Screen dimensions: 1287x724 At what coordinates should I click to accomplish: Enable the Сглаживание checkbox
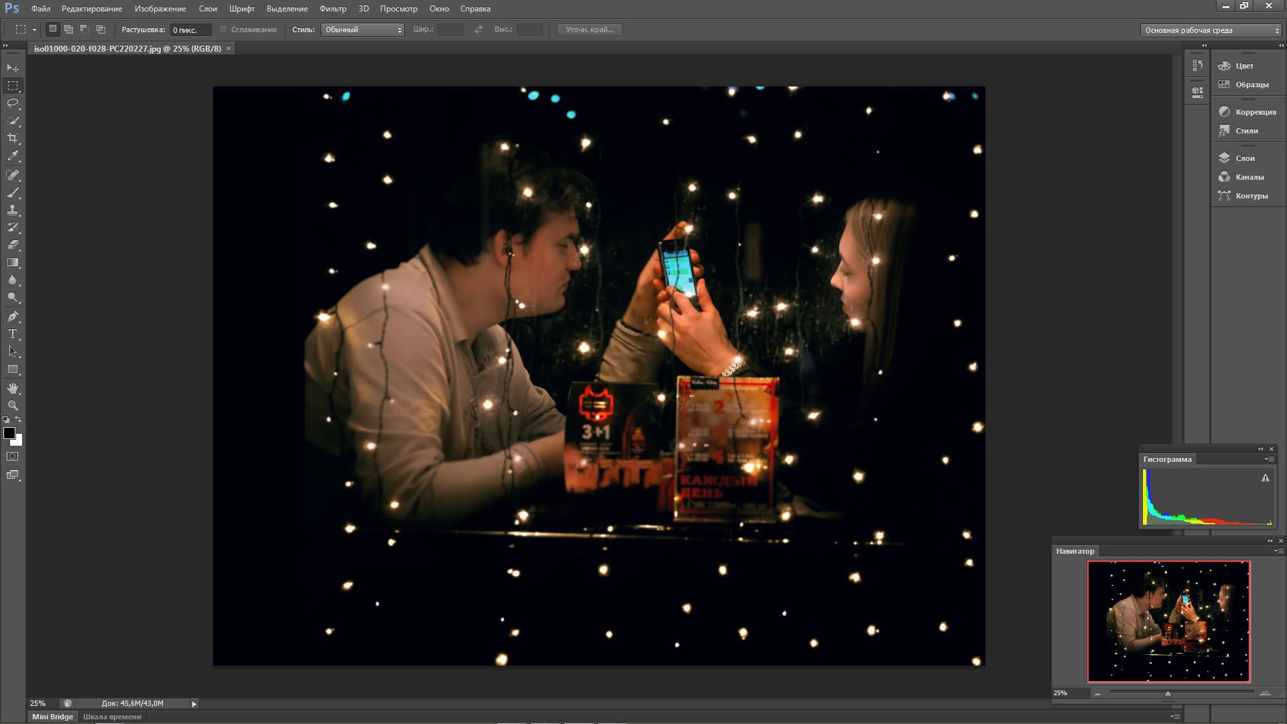click(x=223, y=29)
